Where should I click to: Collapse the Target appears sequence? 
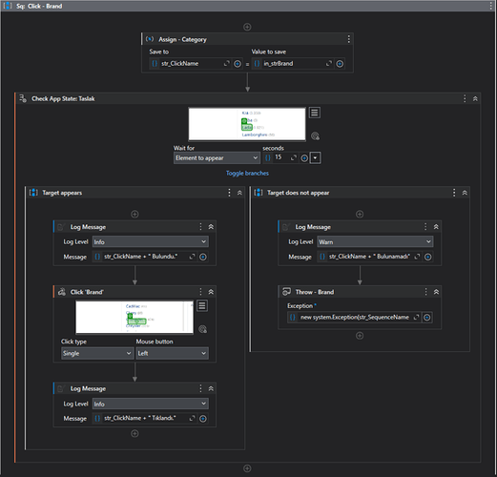[239, 193]
